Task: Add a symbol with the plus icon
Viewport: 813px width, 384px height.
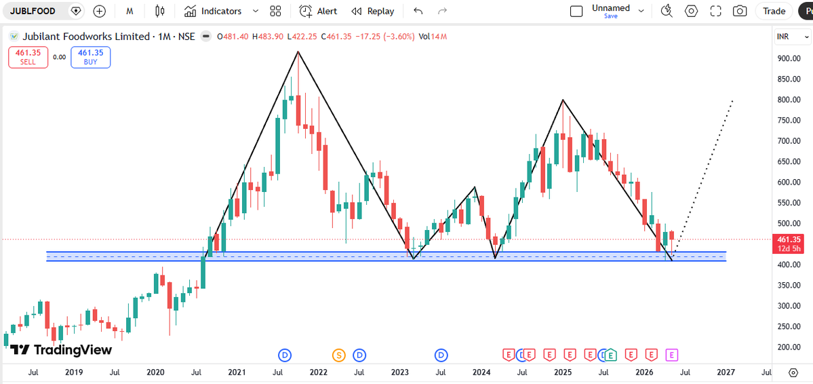Action: click(99, 11)
